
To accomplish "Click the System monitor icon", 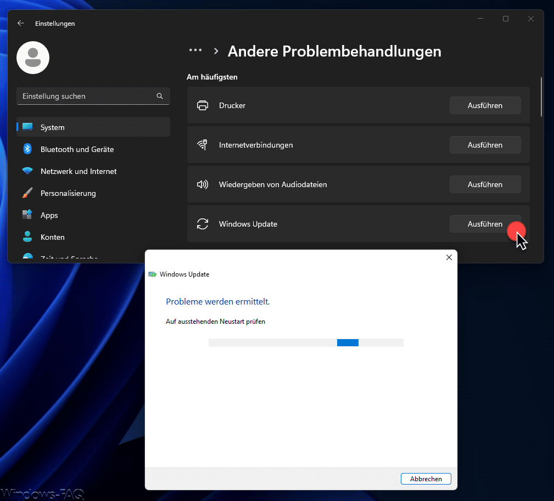I will point(27,127).
